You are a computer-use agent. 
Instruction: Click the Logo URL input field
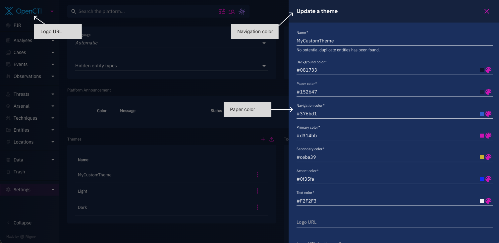[x=394, y=222]
